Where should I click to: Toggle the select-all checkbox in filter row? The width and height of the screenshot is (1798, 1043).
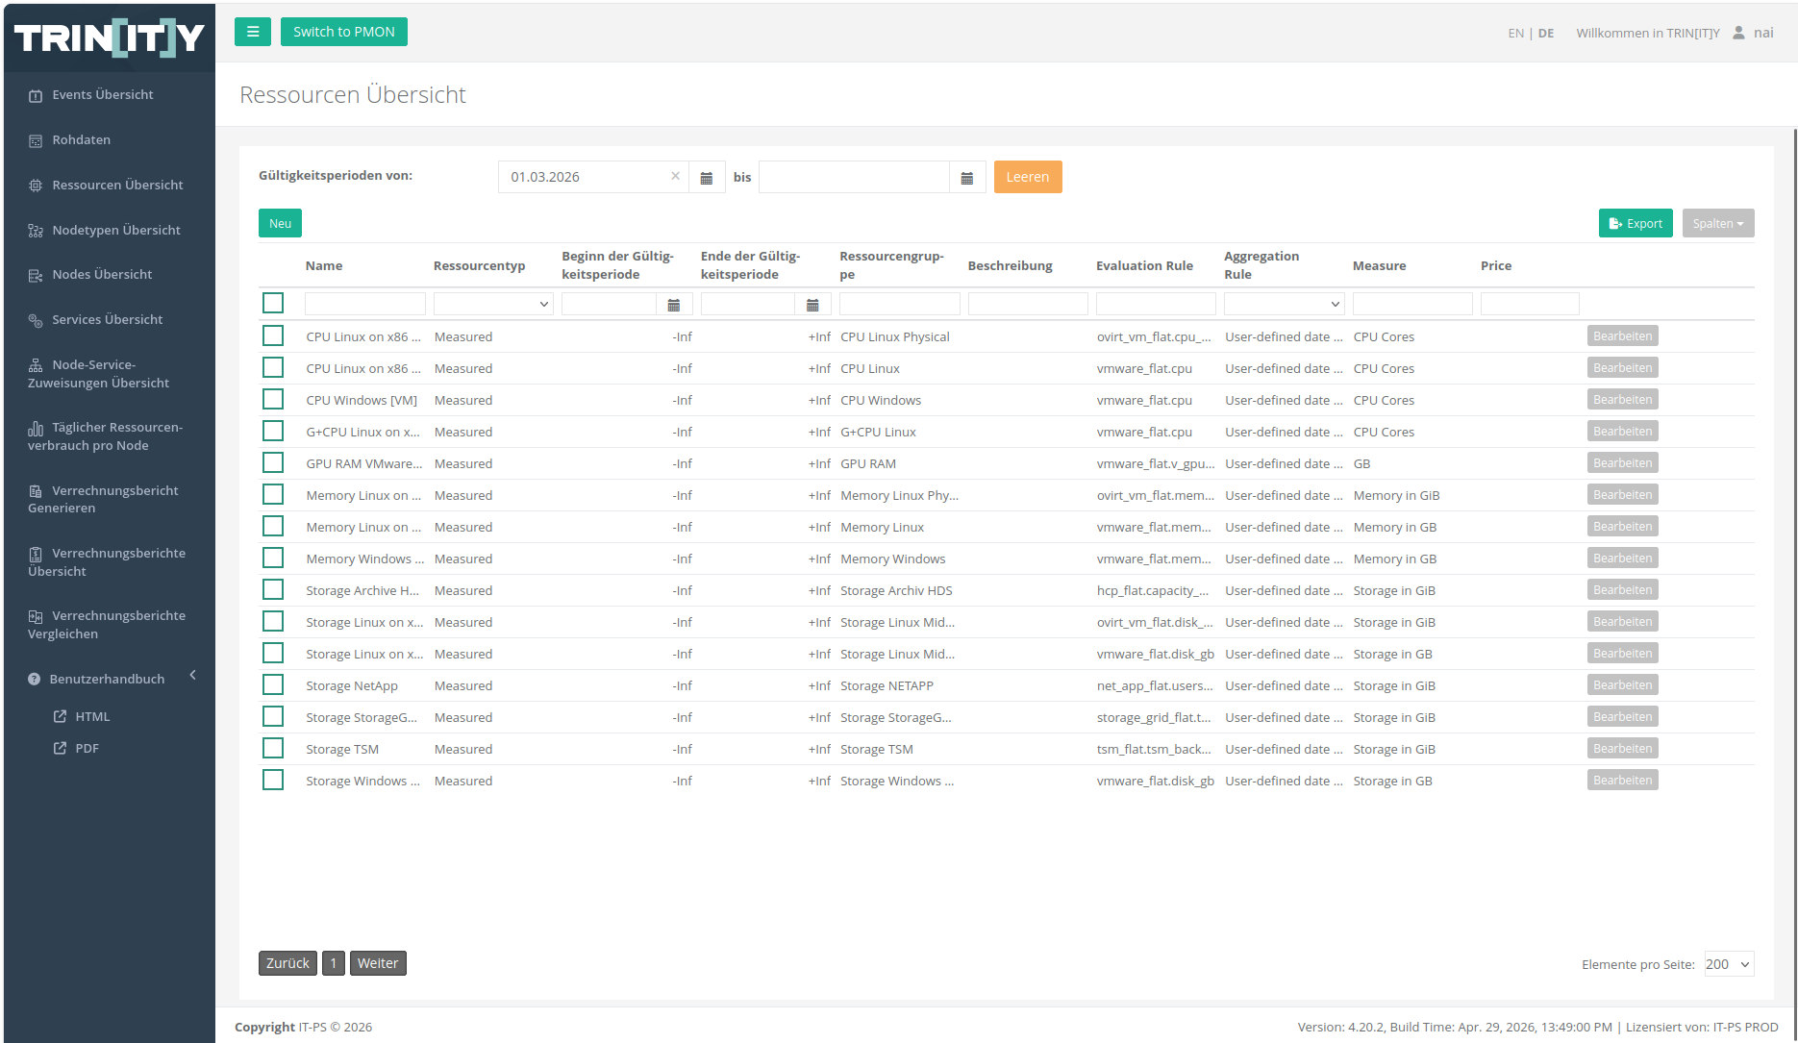tap(273, 303)
